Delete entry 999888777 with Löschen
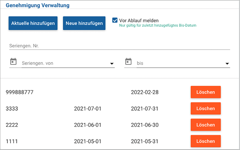The height and width of the screenshot is (150, 240). (206, 92)
